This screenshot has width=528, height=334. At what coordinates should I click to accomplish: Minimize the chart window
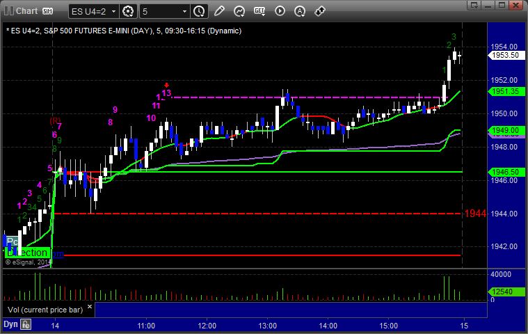[488, 5]
